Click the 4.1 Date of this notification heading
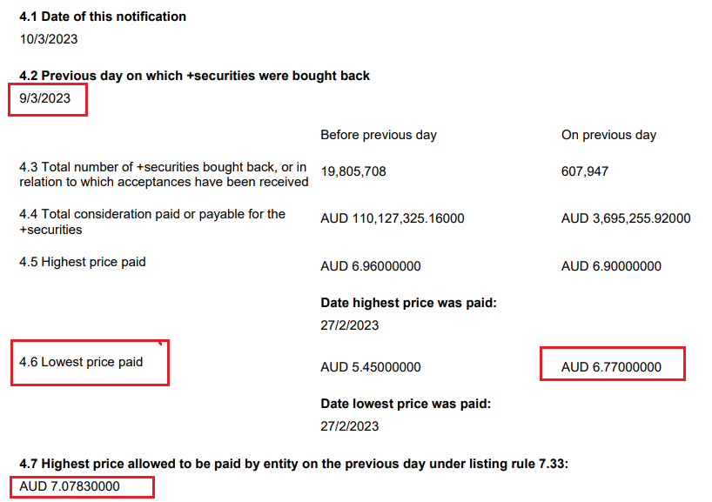712x502 pixels. pyautogui.click(x=103, y=17)
